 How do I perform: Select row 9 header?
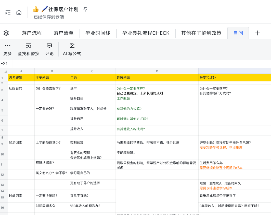(2, 144)
